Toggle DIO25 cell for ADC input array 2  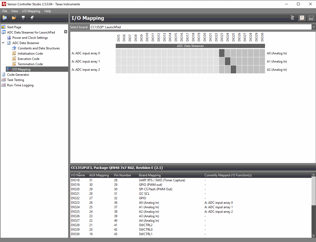tap(233, 69)
